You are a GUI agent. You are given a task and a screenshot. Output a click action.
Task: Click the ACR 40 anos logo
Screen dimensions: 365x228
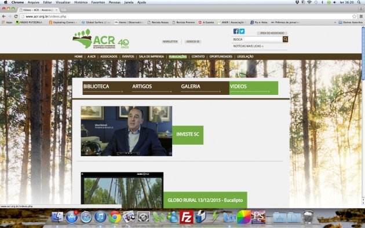(x=101, y=39)
